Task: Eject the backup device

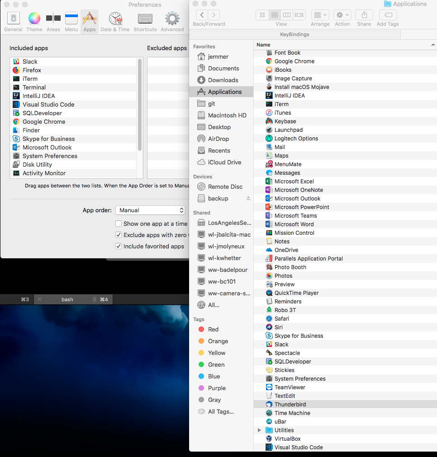Action: coord(248,198)
